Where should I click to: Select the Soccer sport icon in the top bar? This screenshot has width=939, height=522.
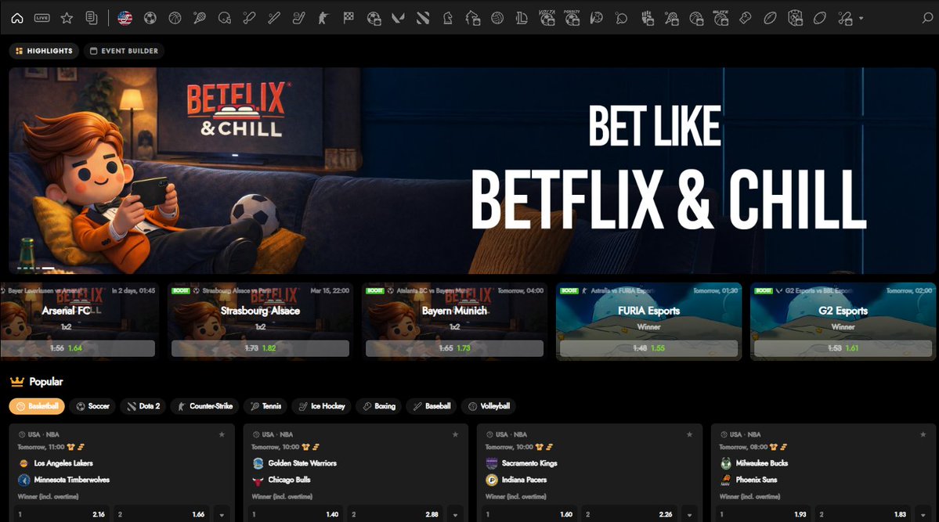[x=149, y=17]
